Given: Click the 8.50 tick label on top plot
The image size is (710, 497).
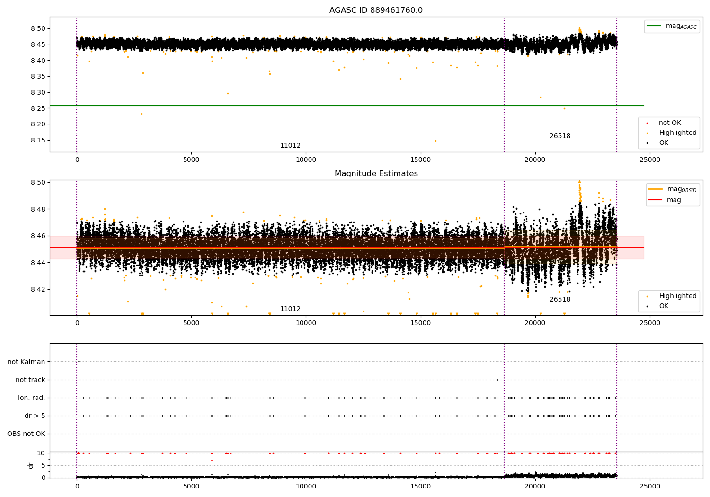Looking at the screenshot, I should click(x=38, y=29).
